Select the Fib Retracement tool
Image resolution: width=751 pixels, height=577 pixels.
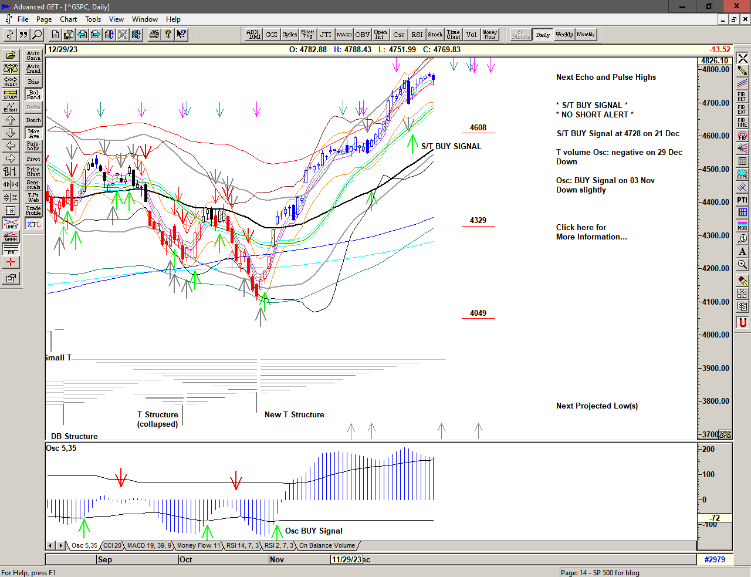click(x=742, y=96)
